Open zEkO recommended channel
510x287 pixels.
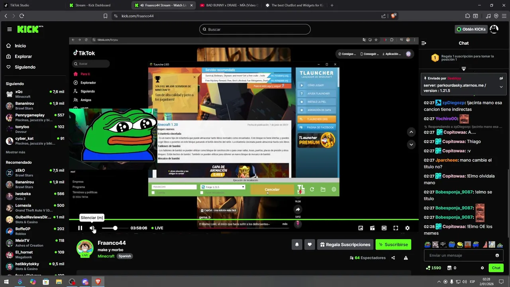pyautogui.click(x=35, y=173)
